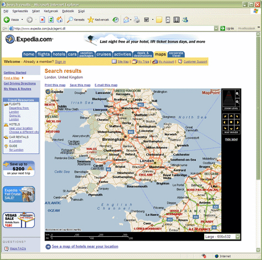Screen dimensions: 262x260
Task: Open the deals & destinations tab
Action: pos(143,54)
